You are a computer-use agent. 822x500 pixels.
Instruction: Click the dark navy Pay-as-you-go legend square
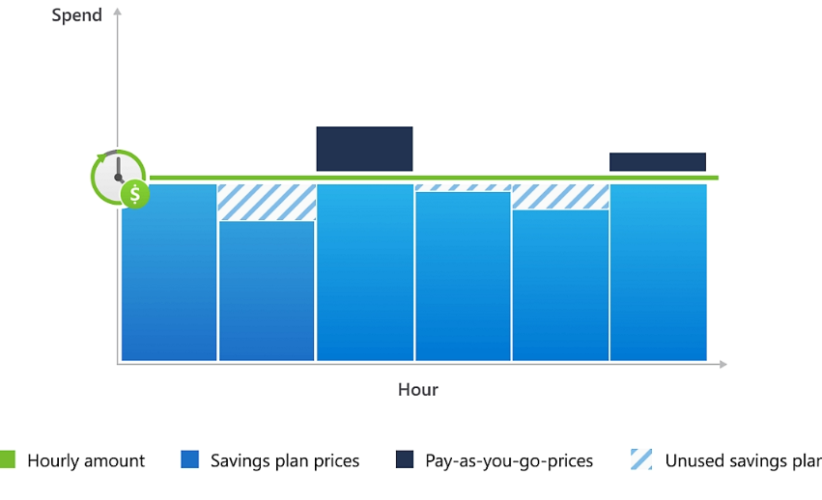click(405, 460)
